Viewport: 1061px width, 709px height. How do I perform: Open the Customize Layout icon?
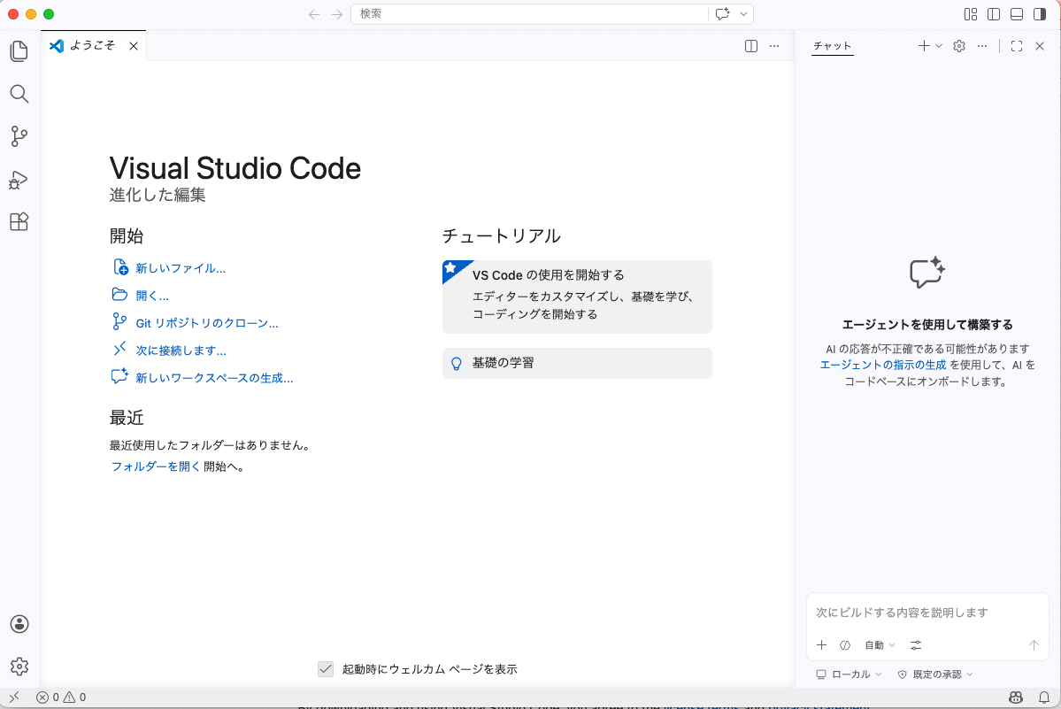point(971,14)
